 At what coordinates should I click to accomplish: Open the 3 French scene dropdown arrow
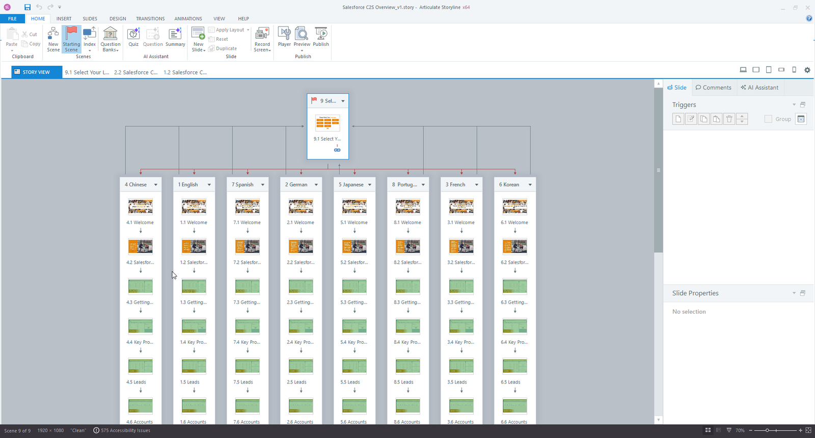click(477, 185)
